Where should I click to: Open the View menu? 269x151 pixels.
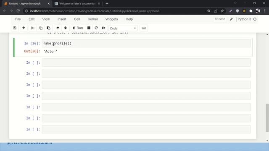(46, 19)
